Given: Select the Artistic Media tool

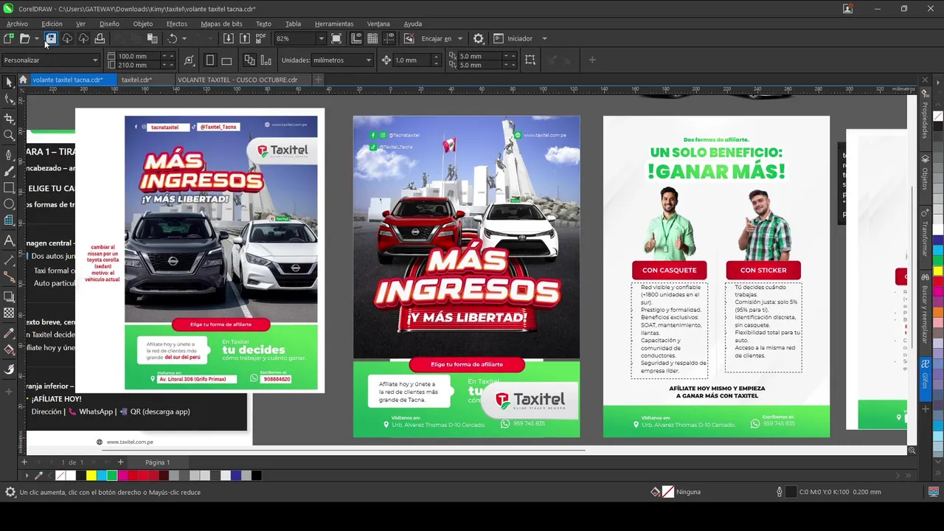Looking at the screenshot, I should point(9,171).
